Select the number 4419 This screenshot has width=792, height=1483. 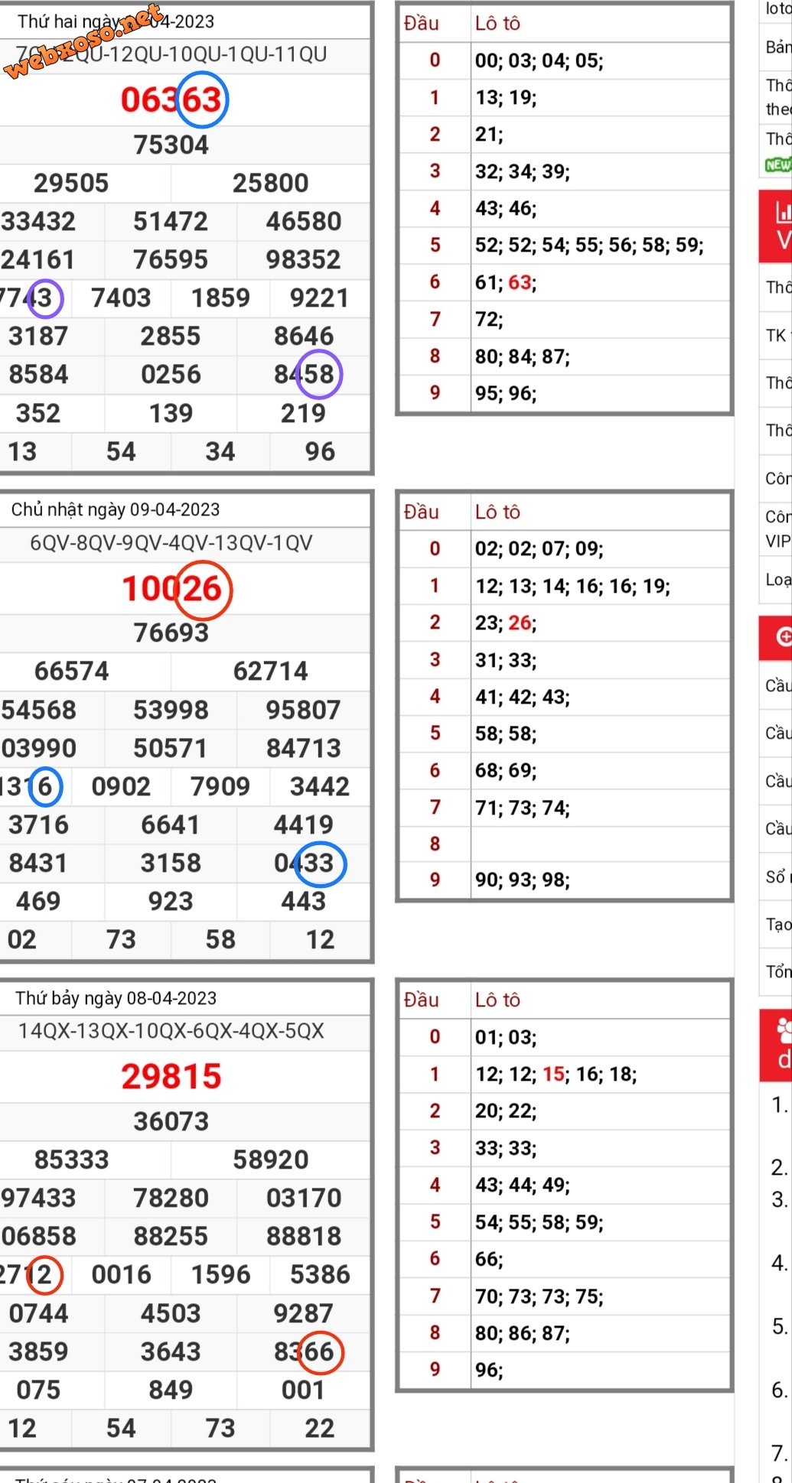point(304,824)
